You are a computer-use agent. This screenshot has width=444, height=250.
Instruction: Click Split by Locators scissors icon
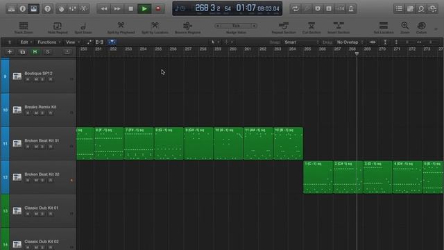pyautogui.click(x=155, y=26)
